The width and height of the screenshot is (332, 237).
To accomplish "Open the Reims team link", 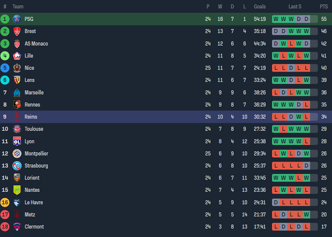I will pos(31,117).
